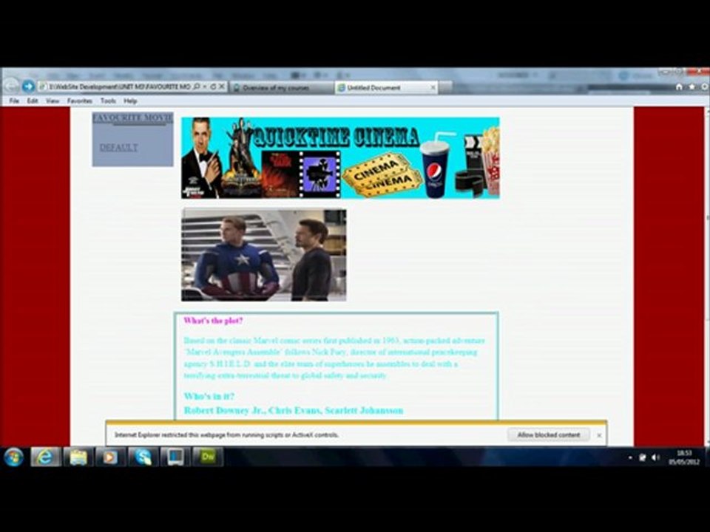The image size is (710, 532).
Task: Click the Tools gear icon
Action: (x=705, y=86)
